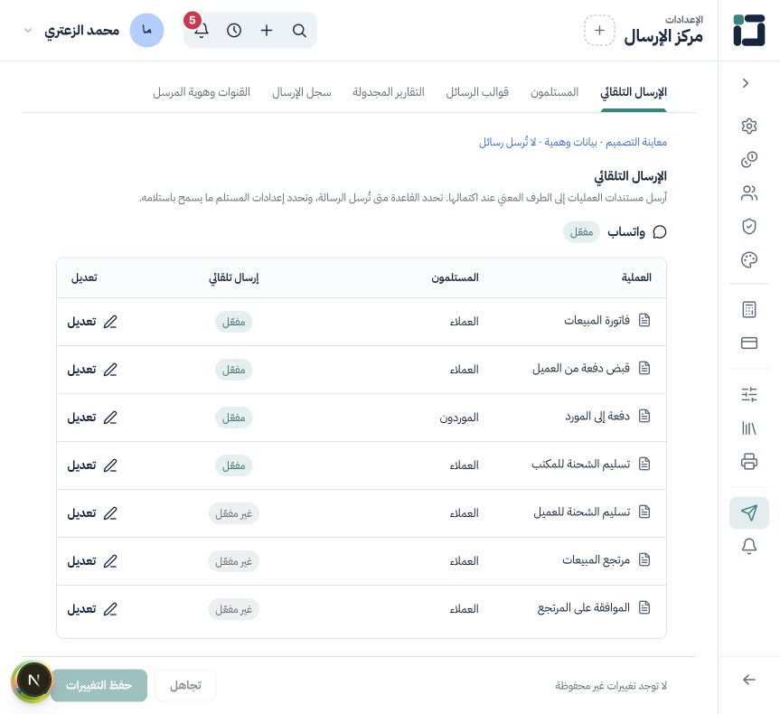Click the dashed plus button beside page title
780x714 pixels.
pyautogui.click(x=599, y=31)
